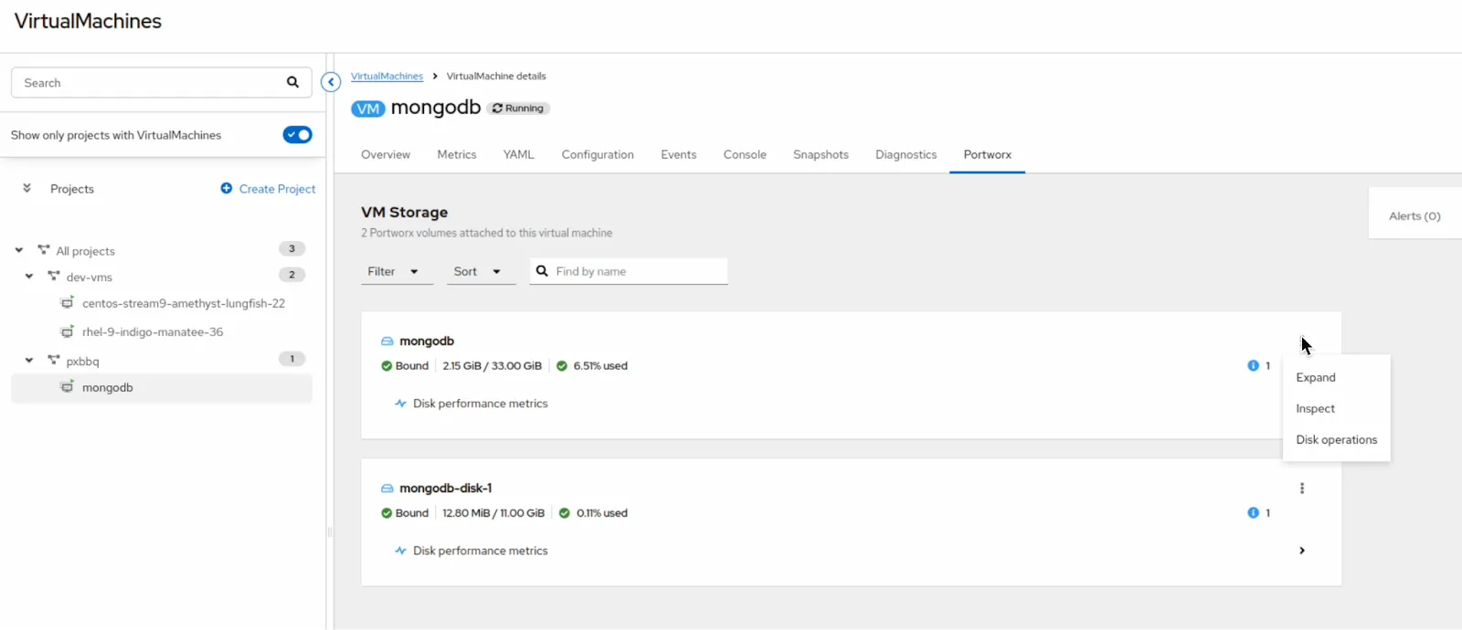Go to the Events tab
1462x630 pixels.
coord(679,154)
